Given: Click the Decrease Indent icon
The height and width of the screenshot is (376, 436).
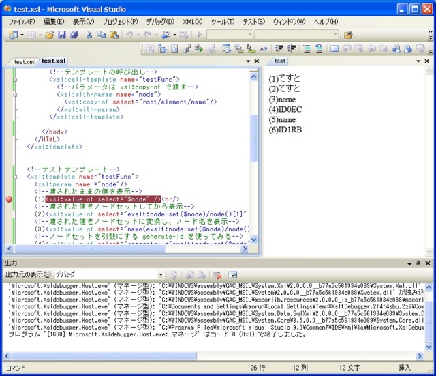Looking at the screenshot, I should pyautogui.click(x=279, y=48).
